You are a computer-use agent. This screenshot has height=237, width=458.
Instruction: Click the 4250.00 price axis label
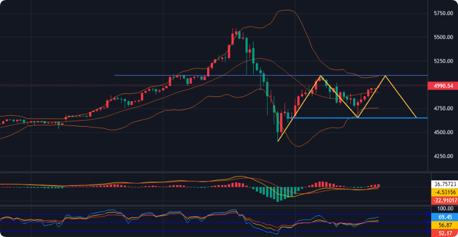[443, 156]
